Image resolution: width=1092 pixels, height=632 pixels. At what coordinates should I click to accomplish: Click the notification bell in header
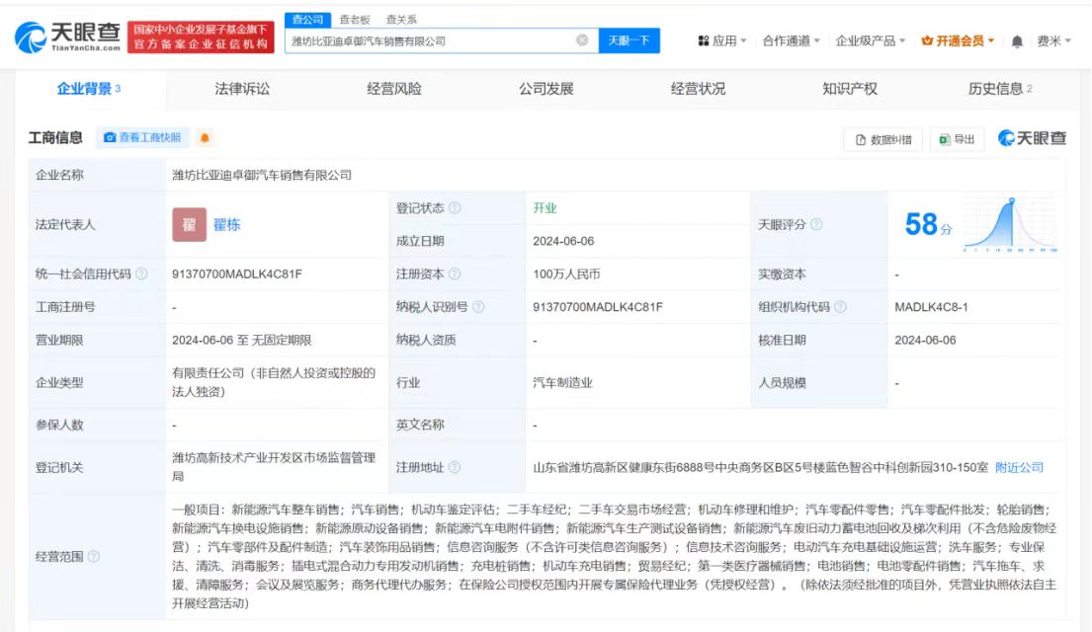tap(1017, 41)
